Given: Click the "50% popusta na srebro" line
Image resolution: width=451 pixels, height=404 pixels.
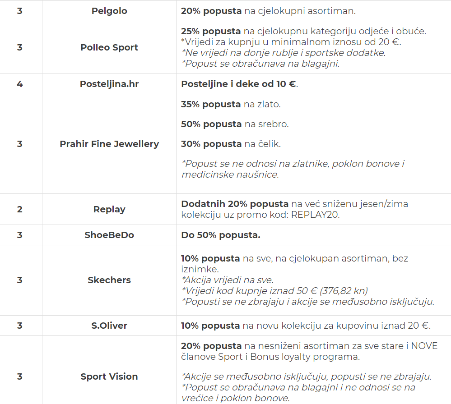Looking at the screenshot, I should pyautogui.click(x=235, y=124).
